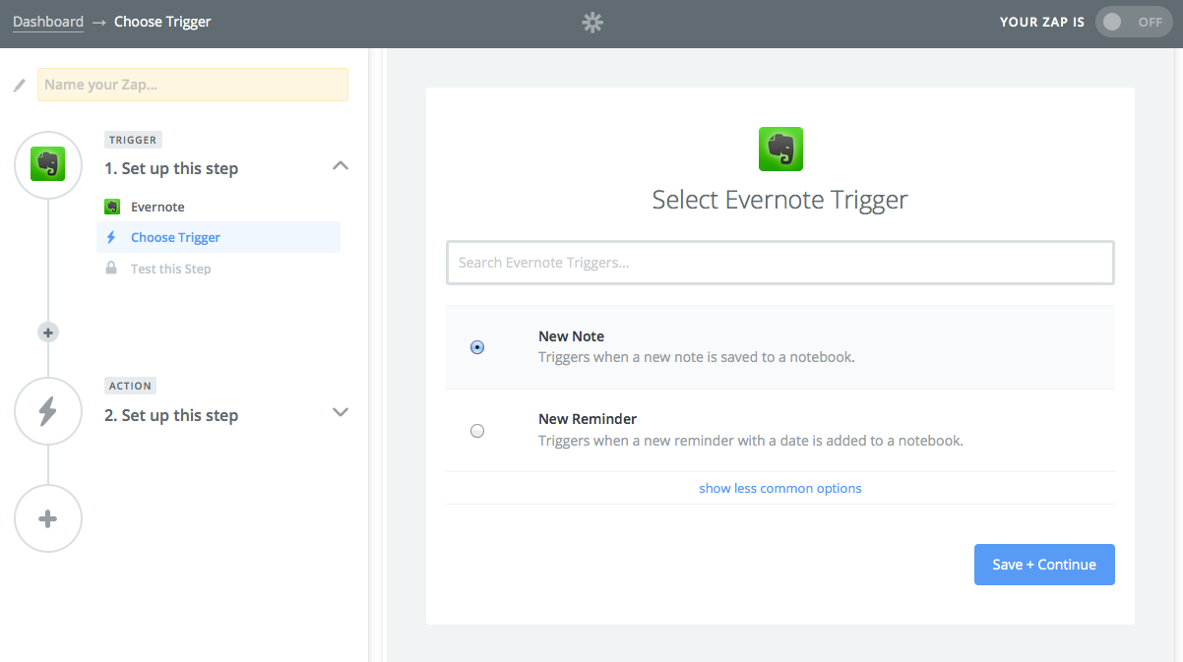Click the '1. Set up this step' heading
This screenshot has height=662, width=1183.
click(x=171, y=168)
